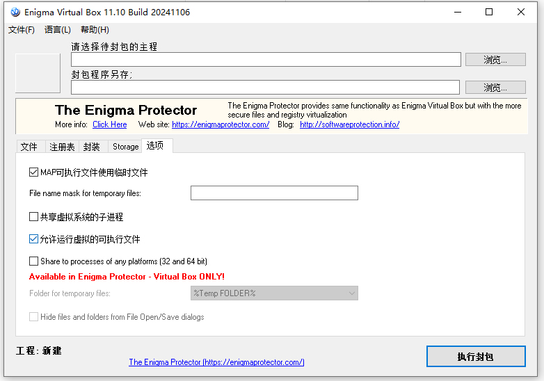
Task: Open the 文件(F) menu
Action: (x=22, y=30)
